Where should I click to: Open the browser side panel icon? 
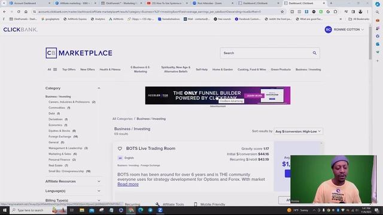point(353,11)
